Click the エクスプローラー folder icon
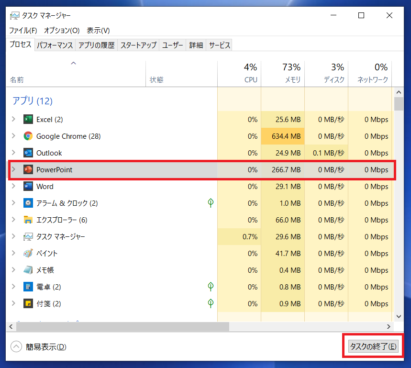411x368 pixels. click(28, 220)
